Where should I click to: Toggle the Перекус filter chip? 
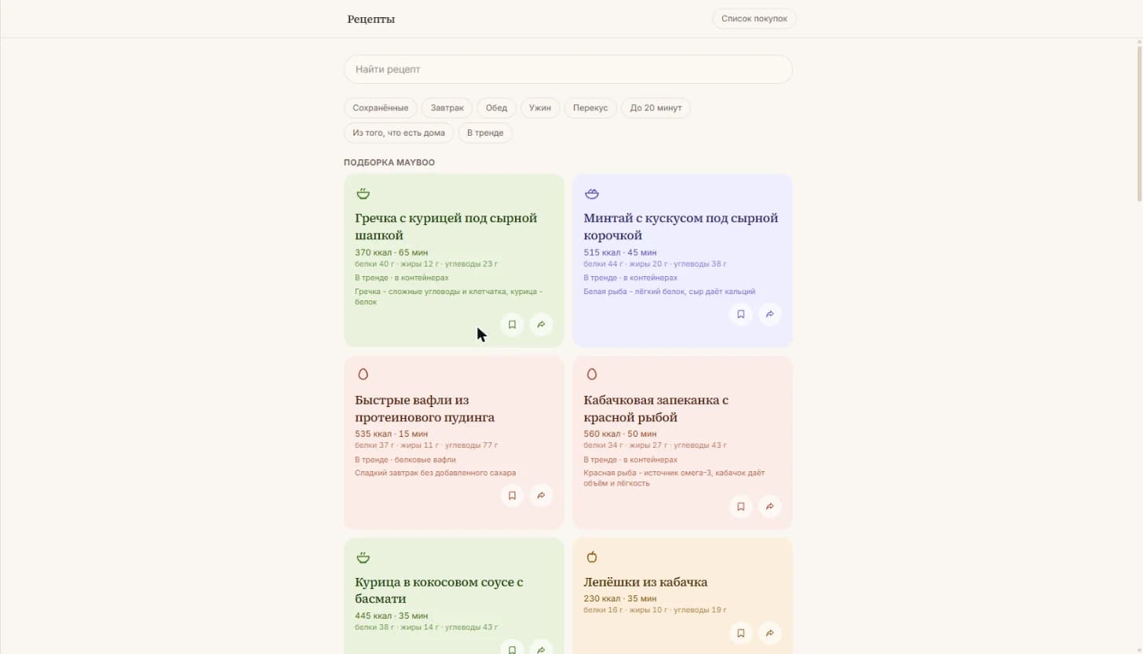590,107
